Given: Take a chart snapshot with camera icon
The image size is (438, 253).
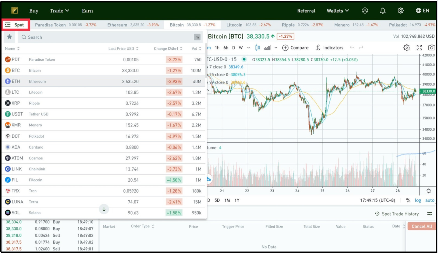Looking at the screenshot, I should click(432, 48).
